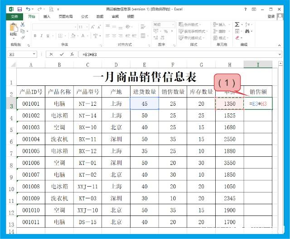Image resolution: width=290 pixels, height=239 pixels.
Task: Click the Format Painter brush icon
Action: [x=23, y=37]
